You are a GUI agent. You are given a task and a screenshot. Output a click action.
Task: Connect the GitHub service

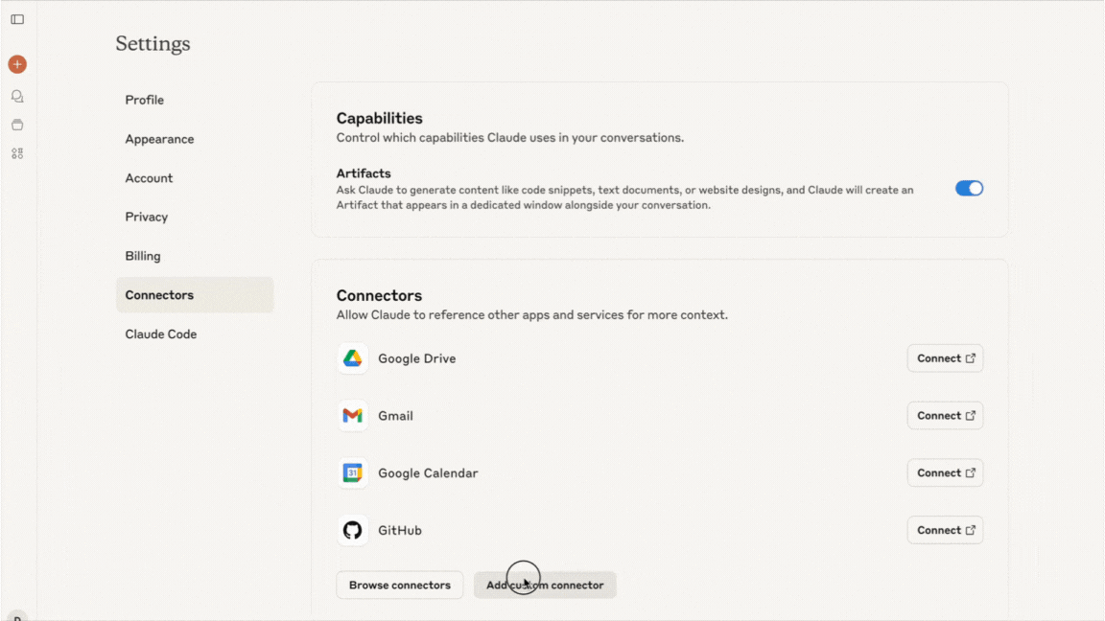click(945, 530)
